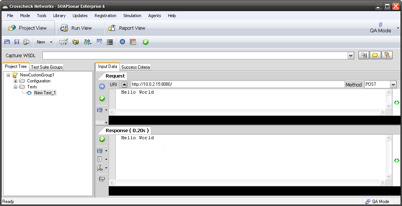Open dropdown arrow beside Response notepad icon
This screenshot has width=402, height=206.
(x=106, y=160)
